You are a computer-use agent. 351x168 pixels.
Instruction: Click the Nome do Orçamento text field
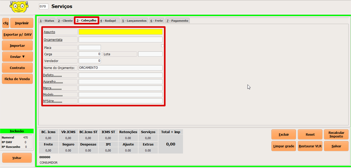pyautogui.click(x=120, y=68)
